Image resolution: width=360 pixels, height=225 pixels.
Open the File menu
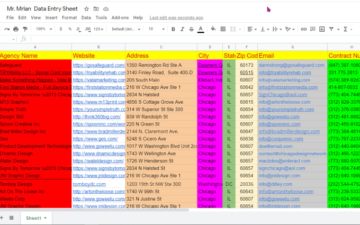pos(10,17)
